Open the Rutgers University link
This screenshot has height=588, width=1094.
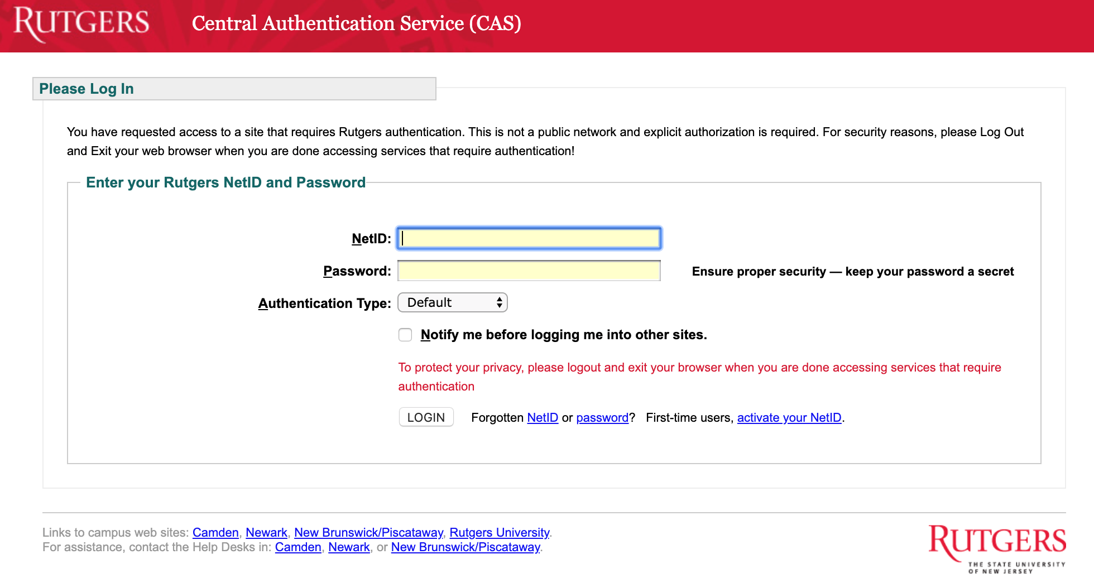(x=500, y=533)
